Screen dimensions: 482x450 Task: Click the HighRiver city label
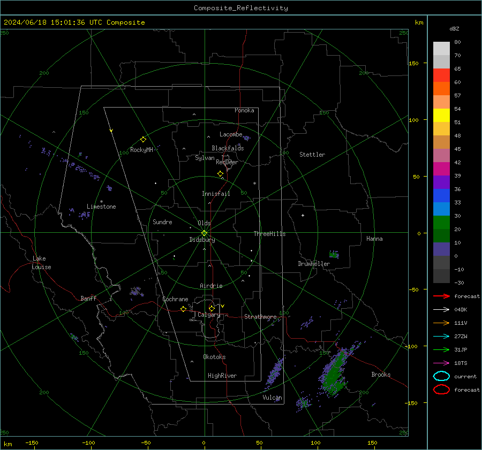click(x=222, y=376)
